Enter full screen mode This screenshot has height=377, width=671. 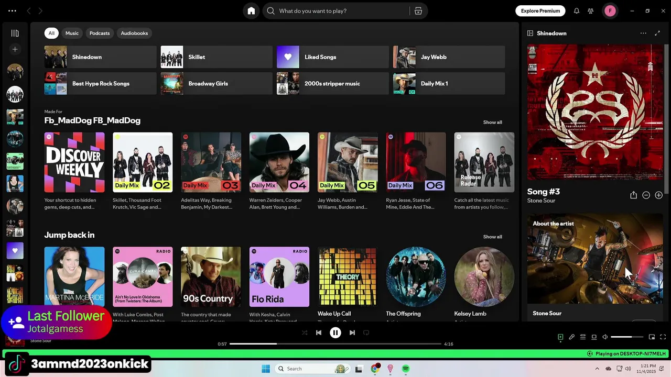click(663, 337)
